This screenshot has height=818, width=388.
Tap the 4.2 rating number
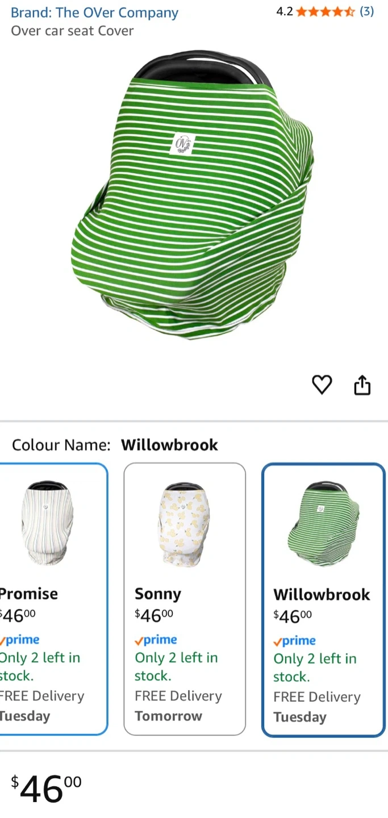(284, 11)
